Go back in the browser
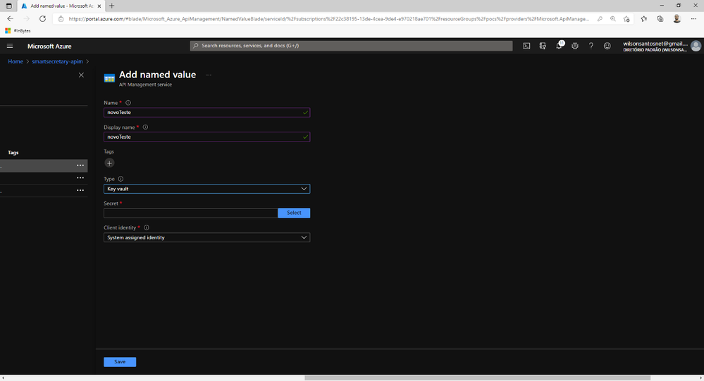Viewport: 704px width, 381px height. [x=10, y=19]
